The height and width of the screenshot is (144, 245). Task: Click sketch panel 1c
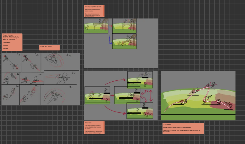click(x=10, y=95)
